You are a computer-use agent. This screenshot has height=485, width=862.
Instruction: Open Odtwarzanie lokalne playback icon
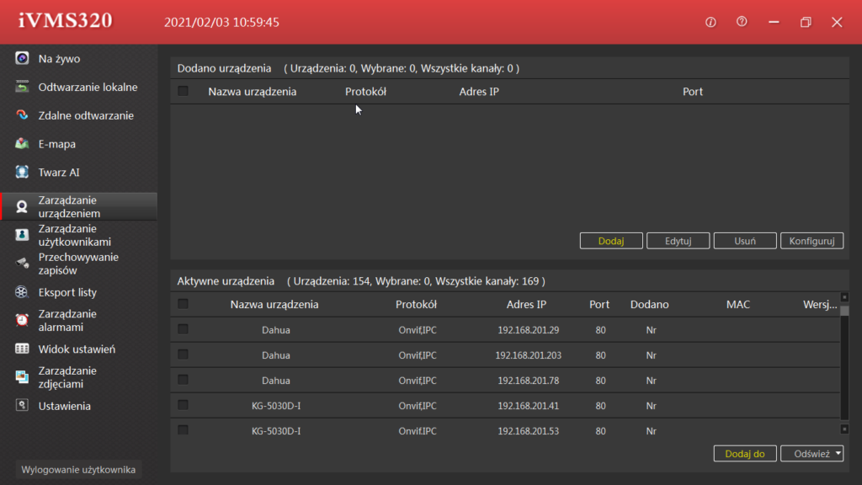(22, 87)
